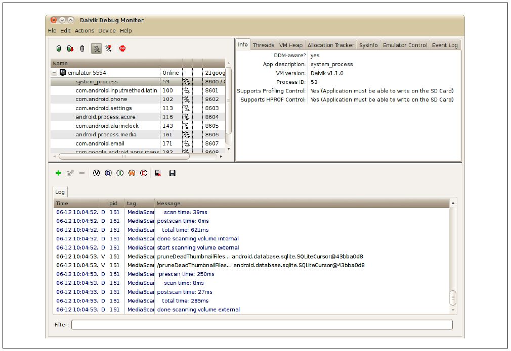This screenshot has width=511, height=351.
Task: Click the Dump HPROF file icon
Action: (70, 48)
